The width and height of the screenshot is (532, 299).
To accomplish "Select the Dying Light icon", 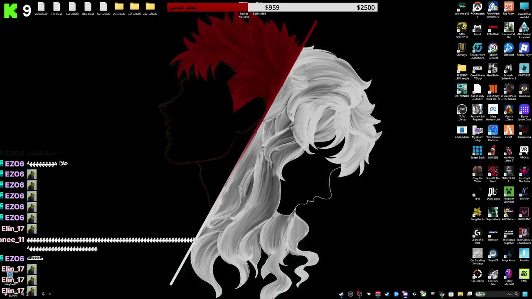I will click(493, 194).
